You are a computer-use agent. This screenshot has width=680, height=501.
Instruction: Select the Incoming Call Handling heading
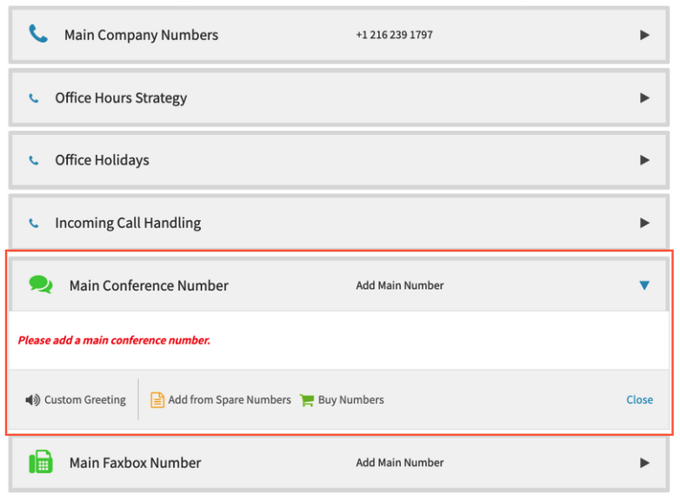pyautogui.click(x=128, y=223)
